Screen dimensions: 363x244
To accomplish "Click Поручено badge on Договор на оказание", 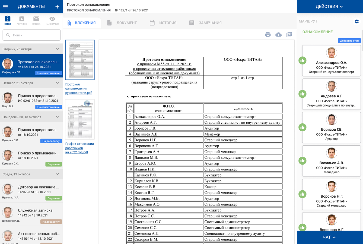I will point(53,198).
